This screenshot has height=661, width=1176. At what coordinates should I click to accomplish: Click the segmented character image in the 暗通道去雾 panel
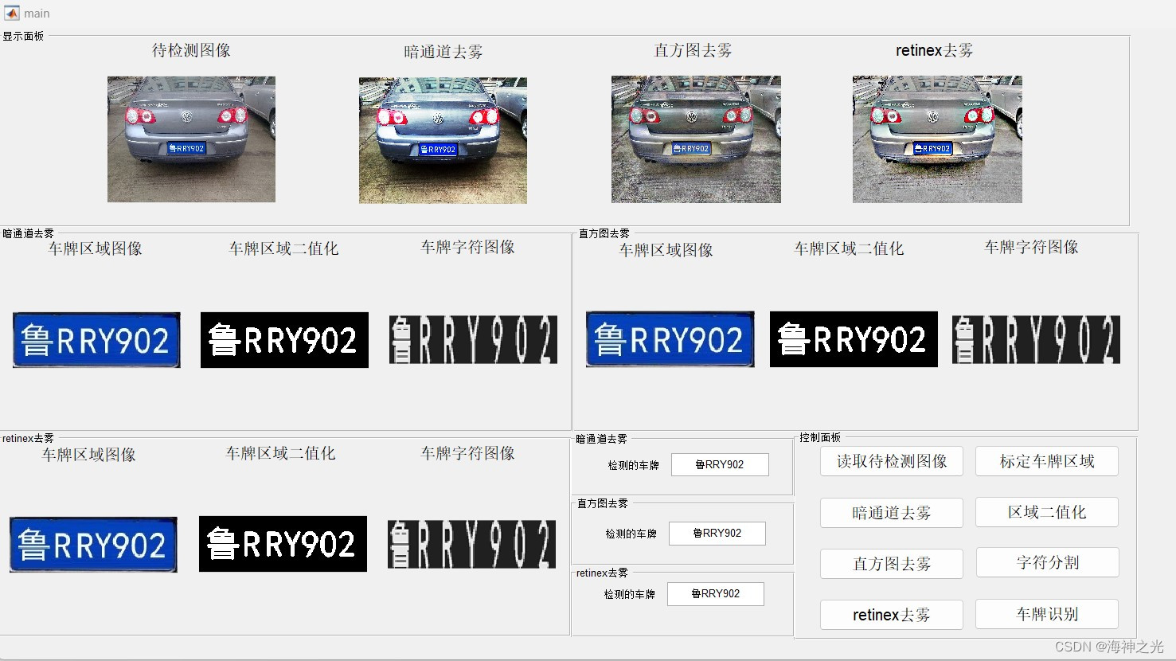click(x=473, y=339)
